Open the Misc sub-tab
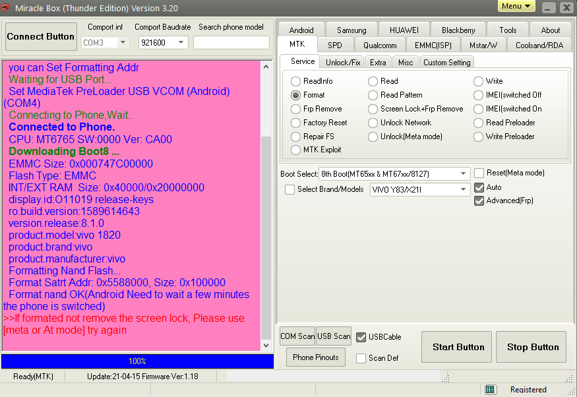577x397 pixels. pyautogui.click(x=406, y=63)
